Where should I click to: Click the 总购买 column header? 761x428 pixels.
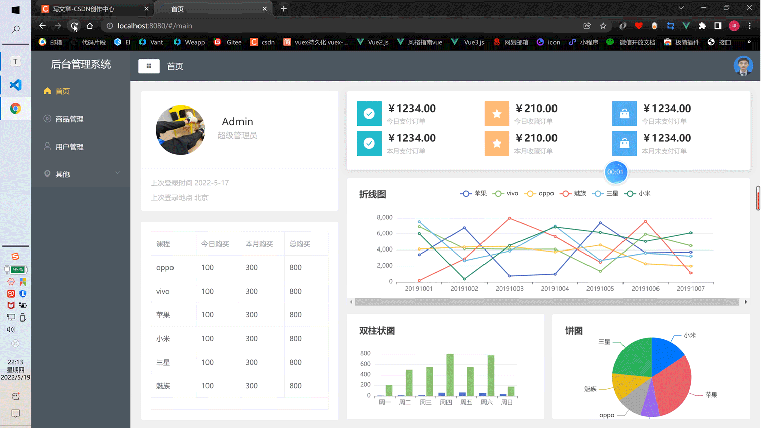click(300, 244)
